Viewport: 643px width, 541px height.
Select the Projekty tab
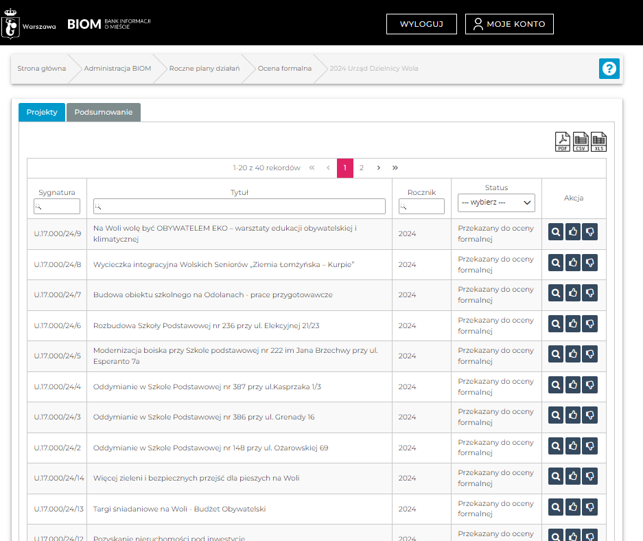coord(42,112)
